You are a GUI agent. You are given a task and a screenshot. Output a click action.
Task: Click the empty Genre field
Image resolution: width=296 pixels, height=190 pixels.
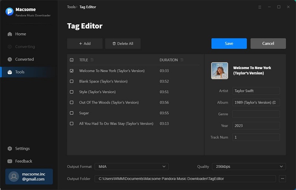click(x=256, y=114)
